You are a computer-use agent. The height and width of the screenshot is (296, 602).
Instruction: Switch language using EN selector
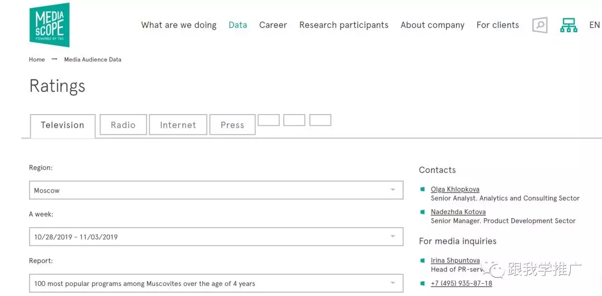pos(594,25)
